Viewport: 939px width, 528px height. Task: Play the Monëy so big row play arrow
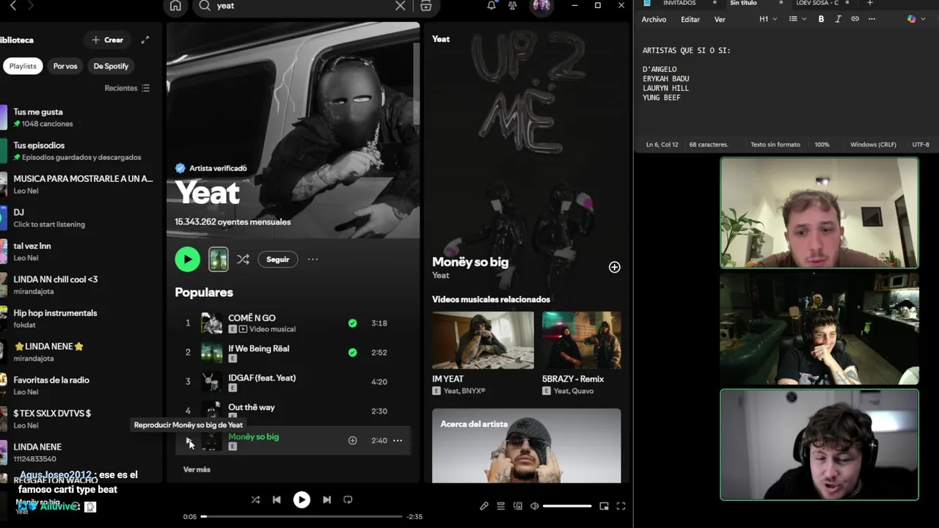point(188,441)
